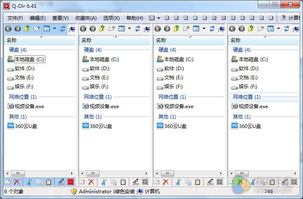The image size is (303, 199).
Task: Refresh the second pane
Action: 138,28
